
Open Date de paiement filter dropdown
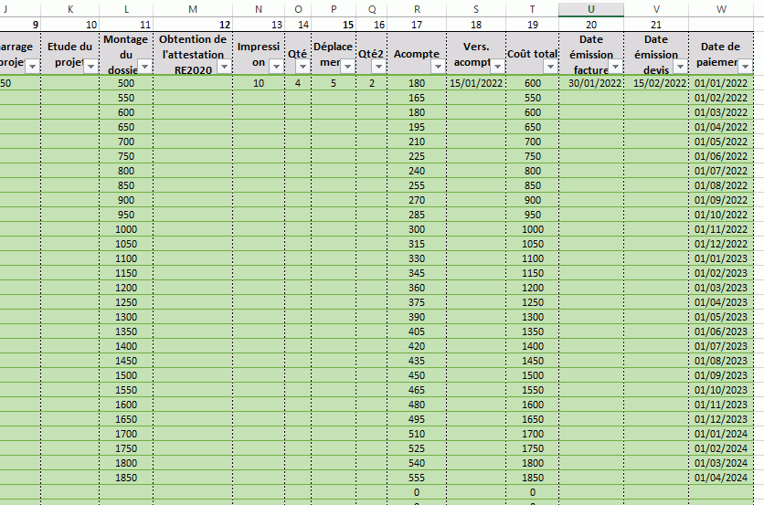point(746,67)
